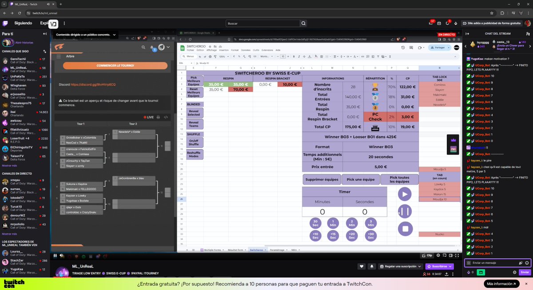Open the Données menu in streamed Sheets
This screenshot has height=290, width=533.
pos(246,50)
